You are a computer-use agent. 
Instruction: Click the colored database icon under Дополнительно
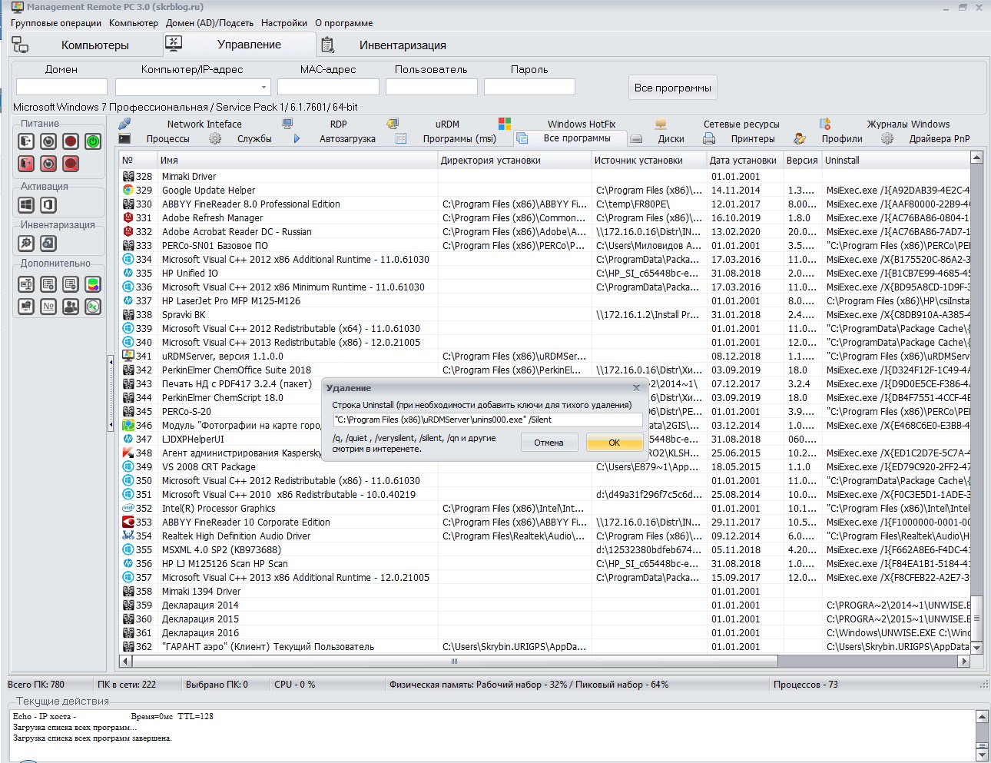pyautogui.click(x=93, y=284)
